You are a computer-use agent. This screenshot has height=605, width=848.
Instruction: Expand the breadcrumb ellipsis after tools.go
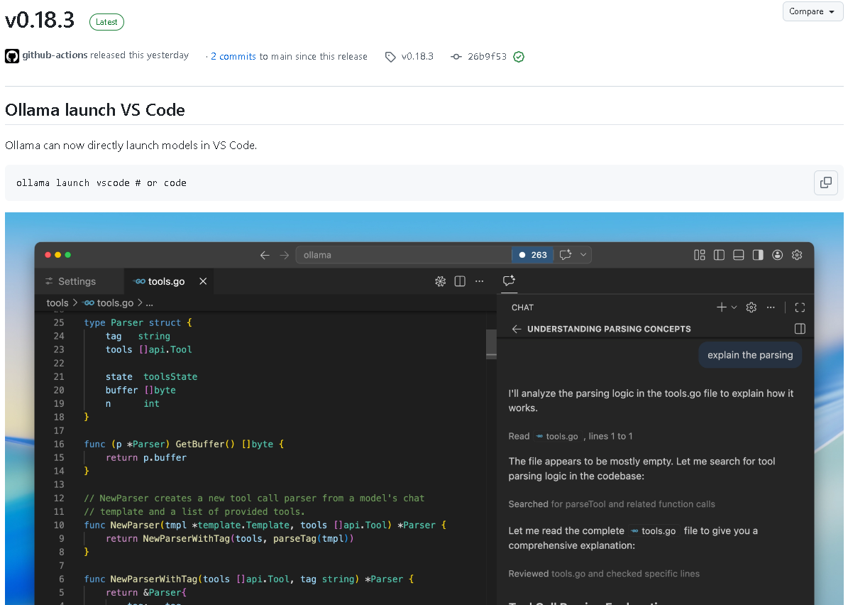pos(149,303)
